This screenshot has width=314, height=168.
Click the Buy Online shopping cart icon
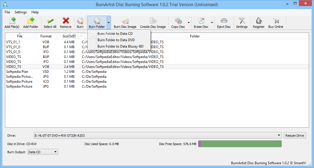(x=276, y=21)
